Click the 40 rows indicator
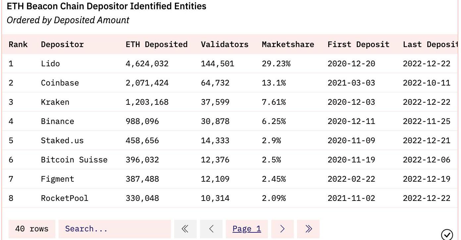 [32, 229]
